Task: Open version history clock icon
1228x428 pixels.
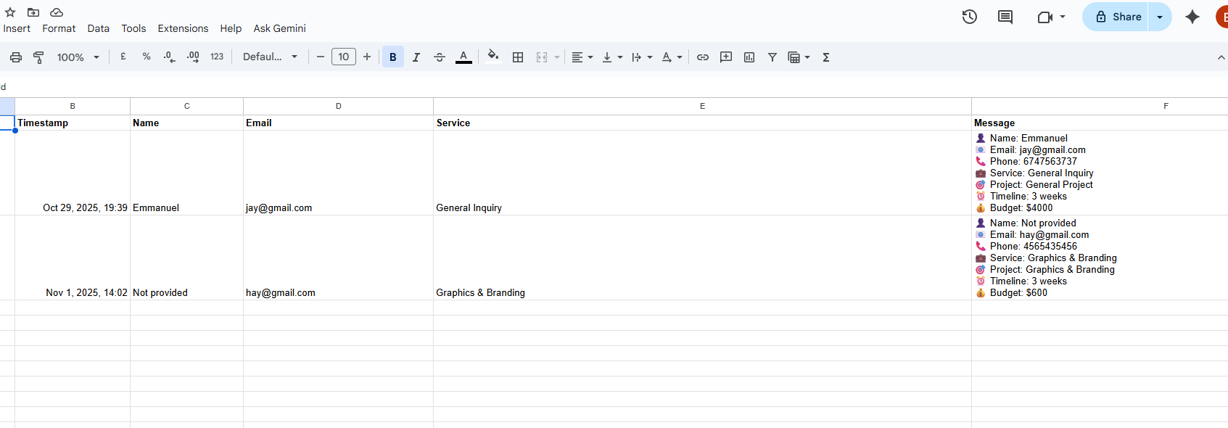Action: click(x=970, y=17)
